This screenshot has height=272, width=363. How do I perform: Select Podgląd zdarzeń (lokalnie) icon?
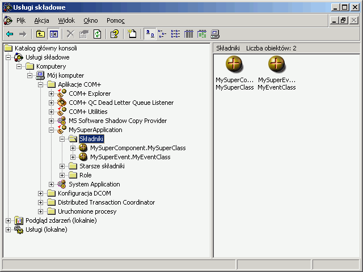click(x=19, y=220)
